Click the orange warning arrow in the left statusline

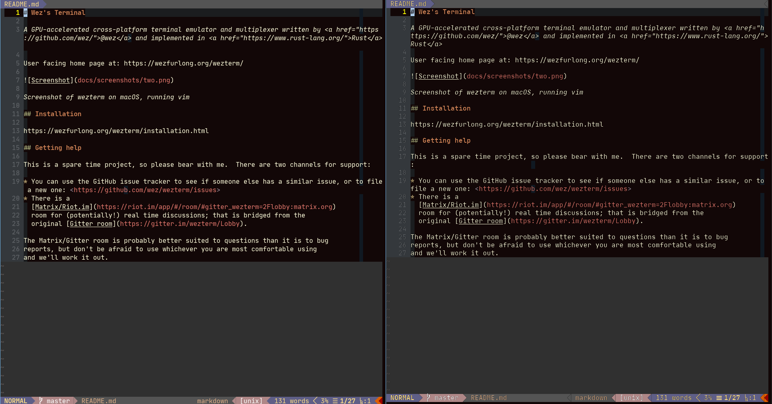pyautogui.click(x=379, y=401)
